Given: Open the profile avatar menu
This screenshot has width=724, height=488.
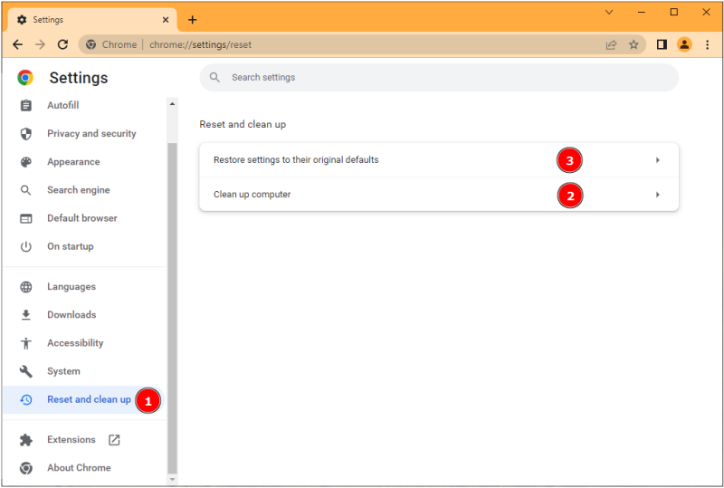Looking at the screenshot, I should [684, 44].
